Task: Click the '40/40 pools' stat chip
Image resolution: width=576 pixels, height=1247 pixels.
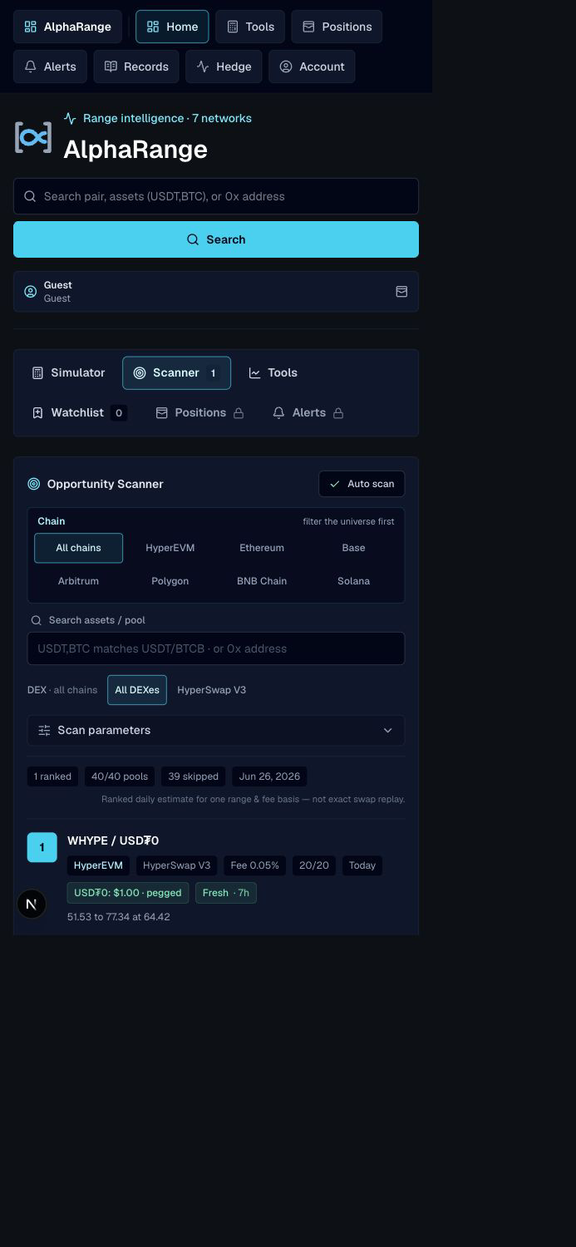Action: (120, 776)
